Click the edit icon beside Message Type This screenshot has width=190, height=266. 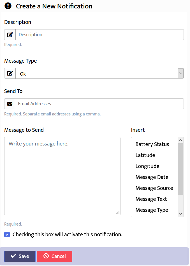click(10, 74)
